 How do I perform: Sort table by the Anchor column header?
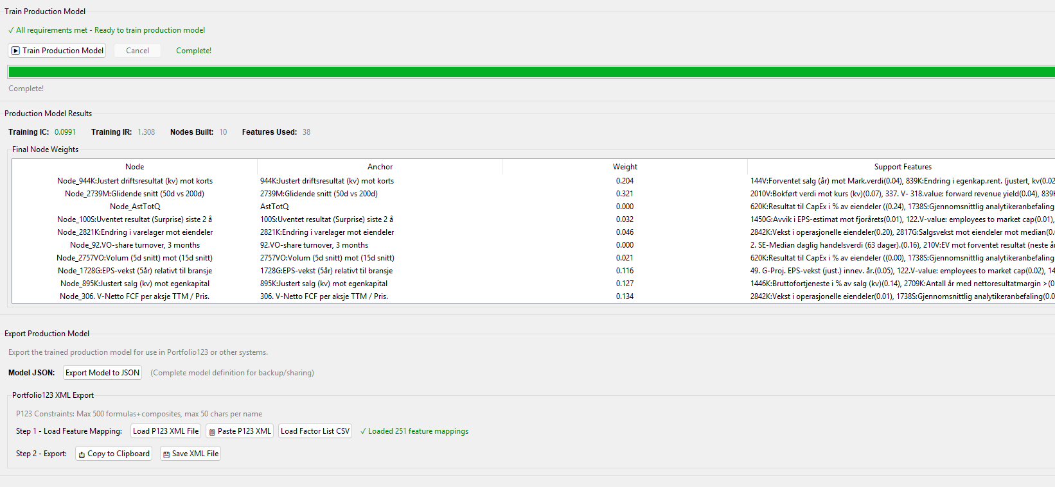[380, 167]
